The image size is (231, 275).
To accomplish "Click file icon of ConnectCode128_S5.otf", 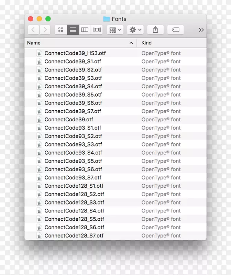I will 39,219.
